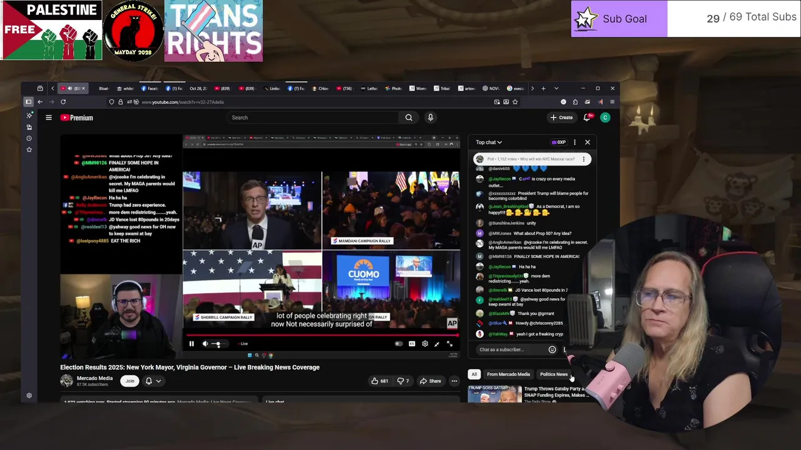This screenshot has width=801, height=450.
Task: Open the account avatar menu in YouTube
Action: point(605,117)
